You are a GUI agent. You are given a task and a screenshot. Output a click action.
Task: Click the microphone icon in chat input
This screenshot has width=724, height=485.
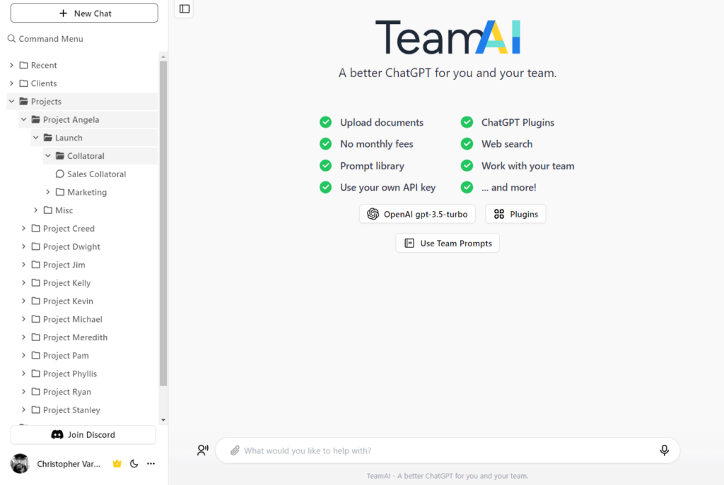[664, 450]
